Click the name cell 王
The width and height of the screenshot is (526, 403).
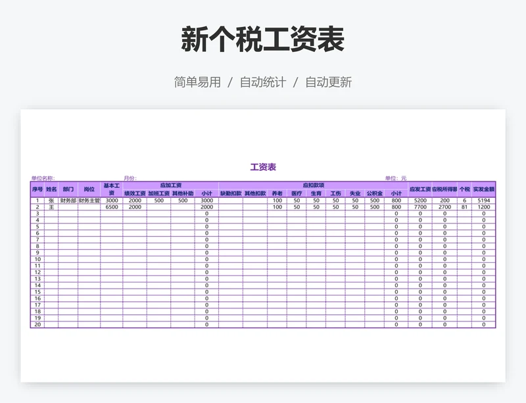pyautogui.click(x=51, y=207)
